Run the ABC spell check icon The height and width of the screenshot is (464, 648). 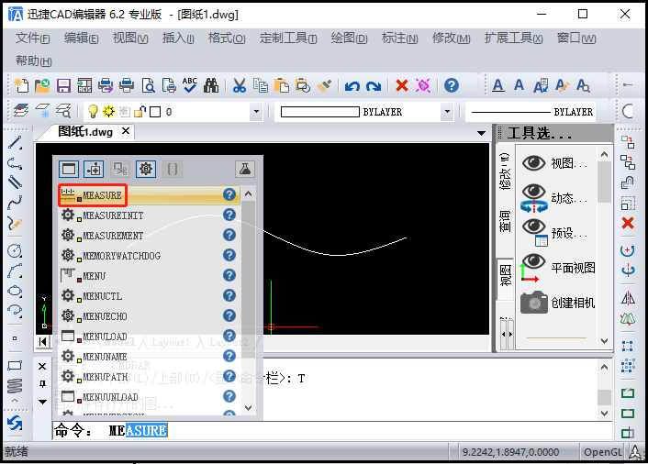(x=190, y=85)
